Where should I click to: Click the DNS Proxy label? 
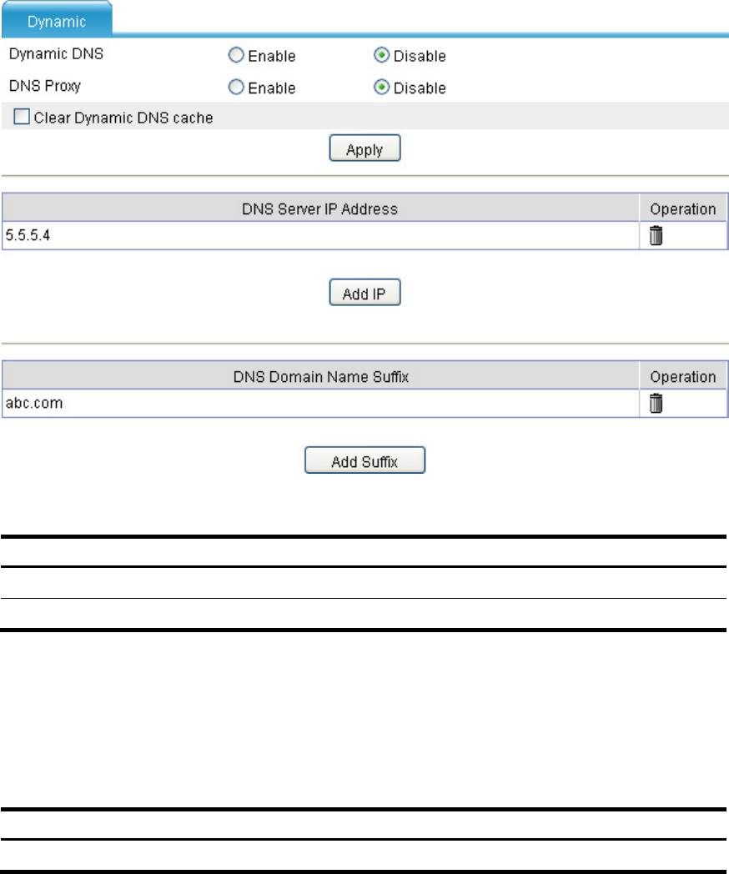point(45,87)
